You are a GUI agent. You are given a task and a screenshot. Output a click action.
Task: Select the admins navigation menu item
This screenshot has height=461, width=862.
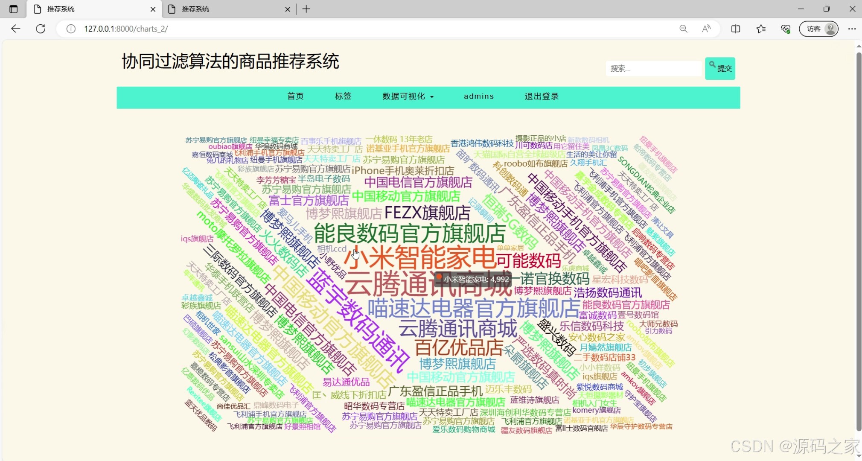(478, 96)
